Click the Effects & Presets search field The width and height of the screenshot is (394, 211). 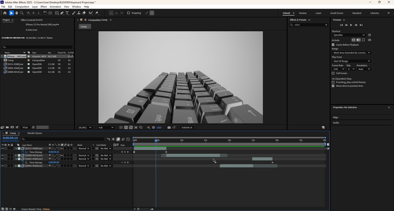(x=309, y=25)
